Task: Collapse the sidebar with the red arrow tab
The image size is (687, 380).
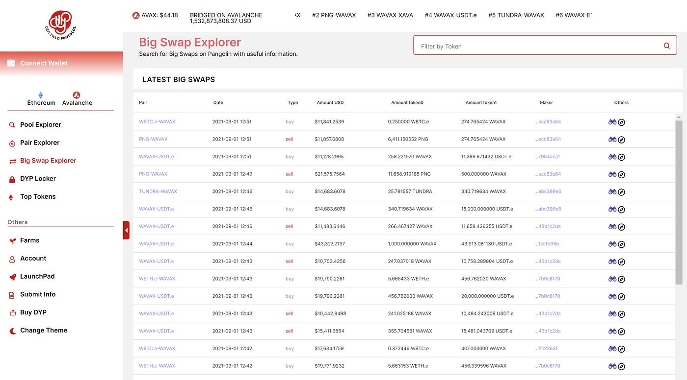Action: click(x=126, y=230)
